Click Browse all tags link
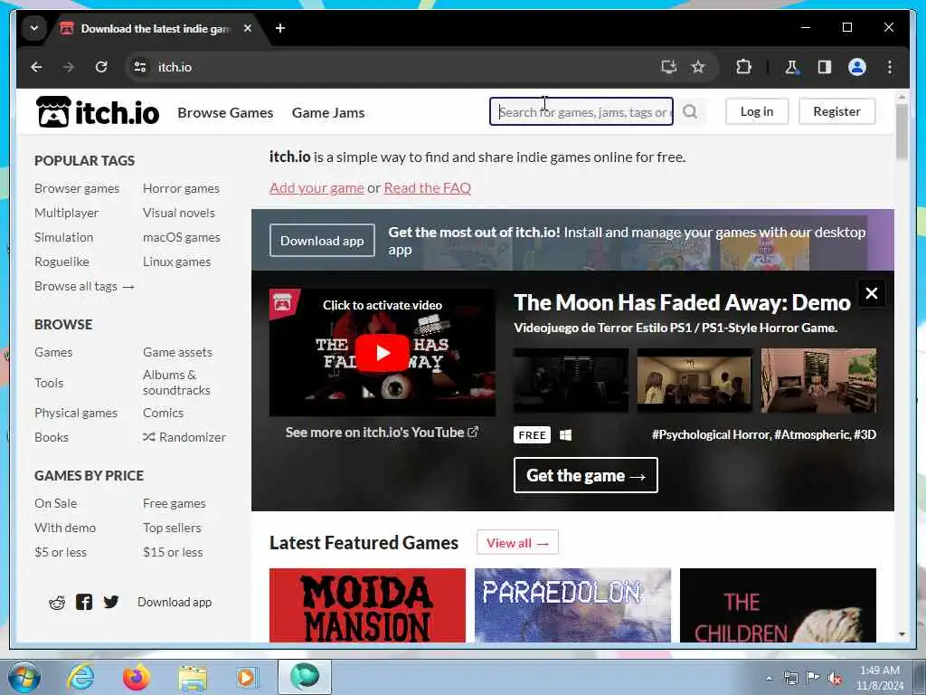 tap(84, 286)
